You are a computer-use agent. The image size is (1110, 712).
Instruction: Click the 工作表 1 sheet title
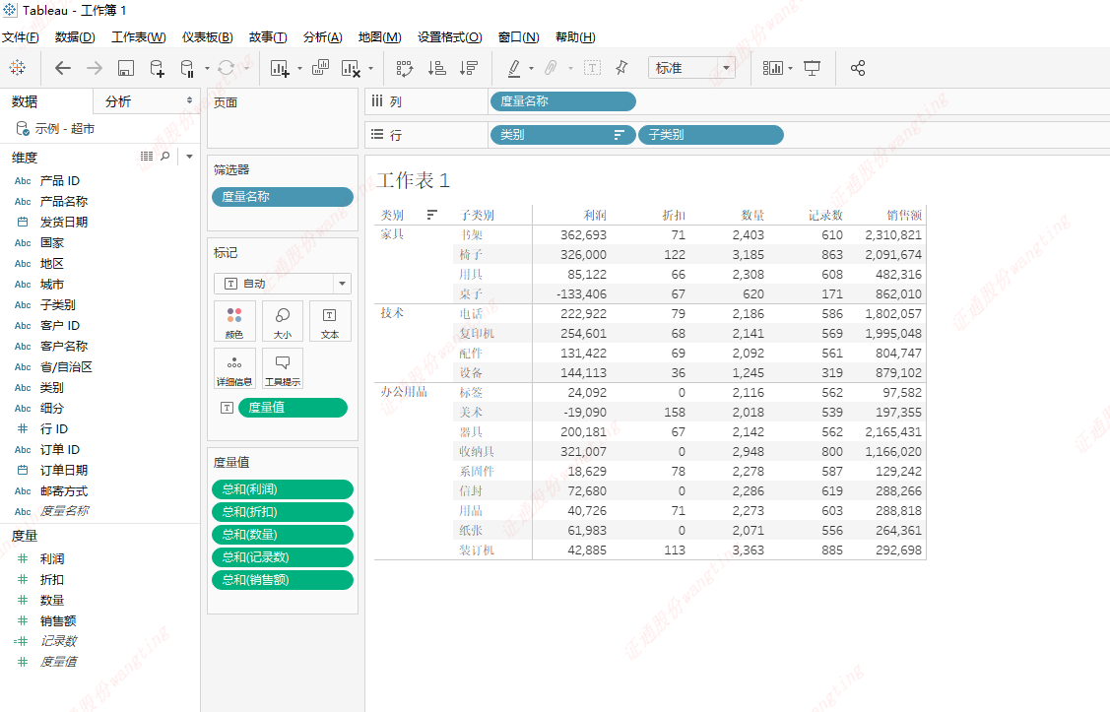[x=414, y=180]
